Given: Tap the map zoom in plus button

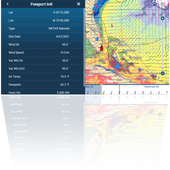Looking at the screenshot, I should pyautogui.click(x=163, y=18).
